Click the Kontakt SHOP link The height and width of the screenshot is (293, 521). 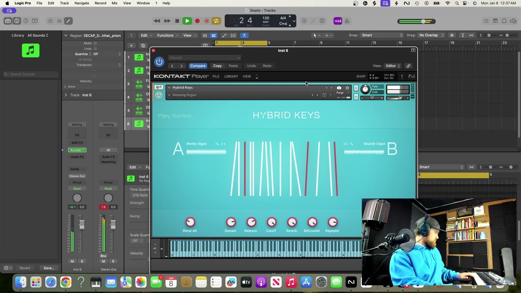pyautogui.click(x=361, y=77)
